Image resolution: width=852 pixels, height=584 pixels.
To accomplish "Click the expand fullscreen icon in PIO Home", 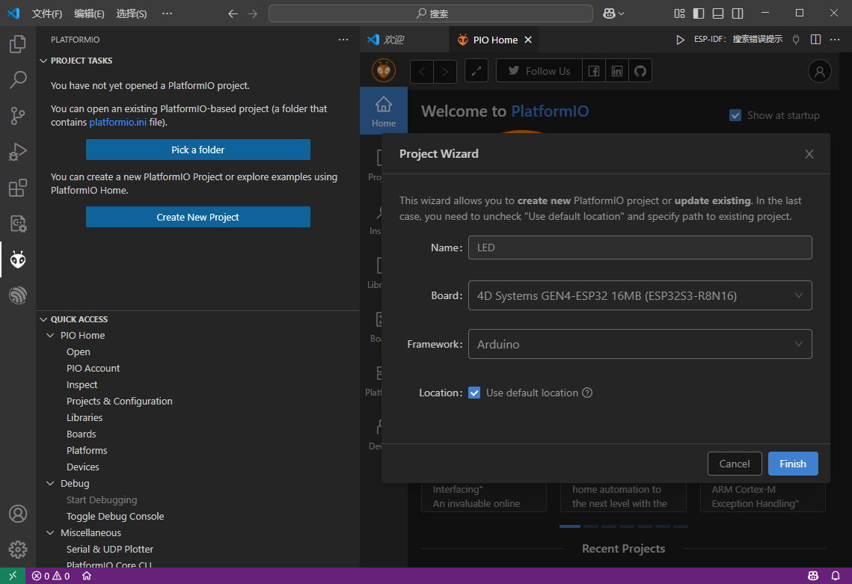I will [x=476, y=71].
